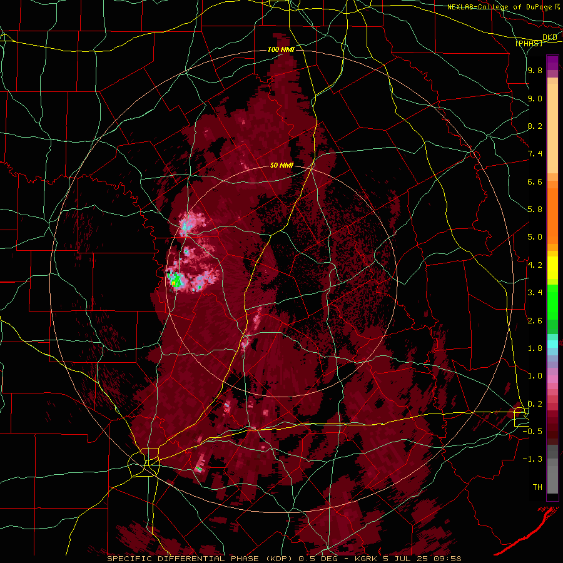Click the 9.8 value on the color scale

click(535, 70)
